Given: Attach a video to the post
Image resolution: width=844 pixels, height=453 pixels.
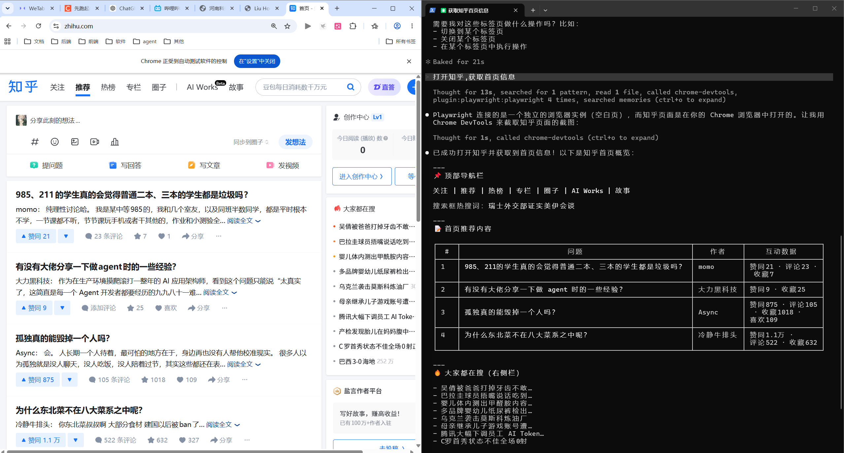Looking at the screenshot, I should (95, 142).
